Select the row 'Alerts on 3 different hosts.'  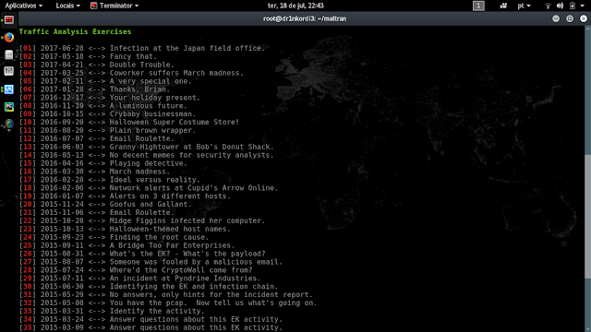point(125,196)
